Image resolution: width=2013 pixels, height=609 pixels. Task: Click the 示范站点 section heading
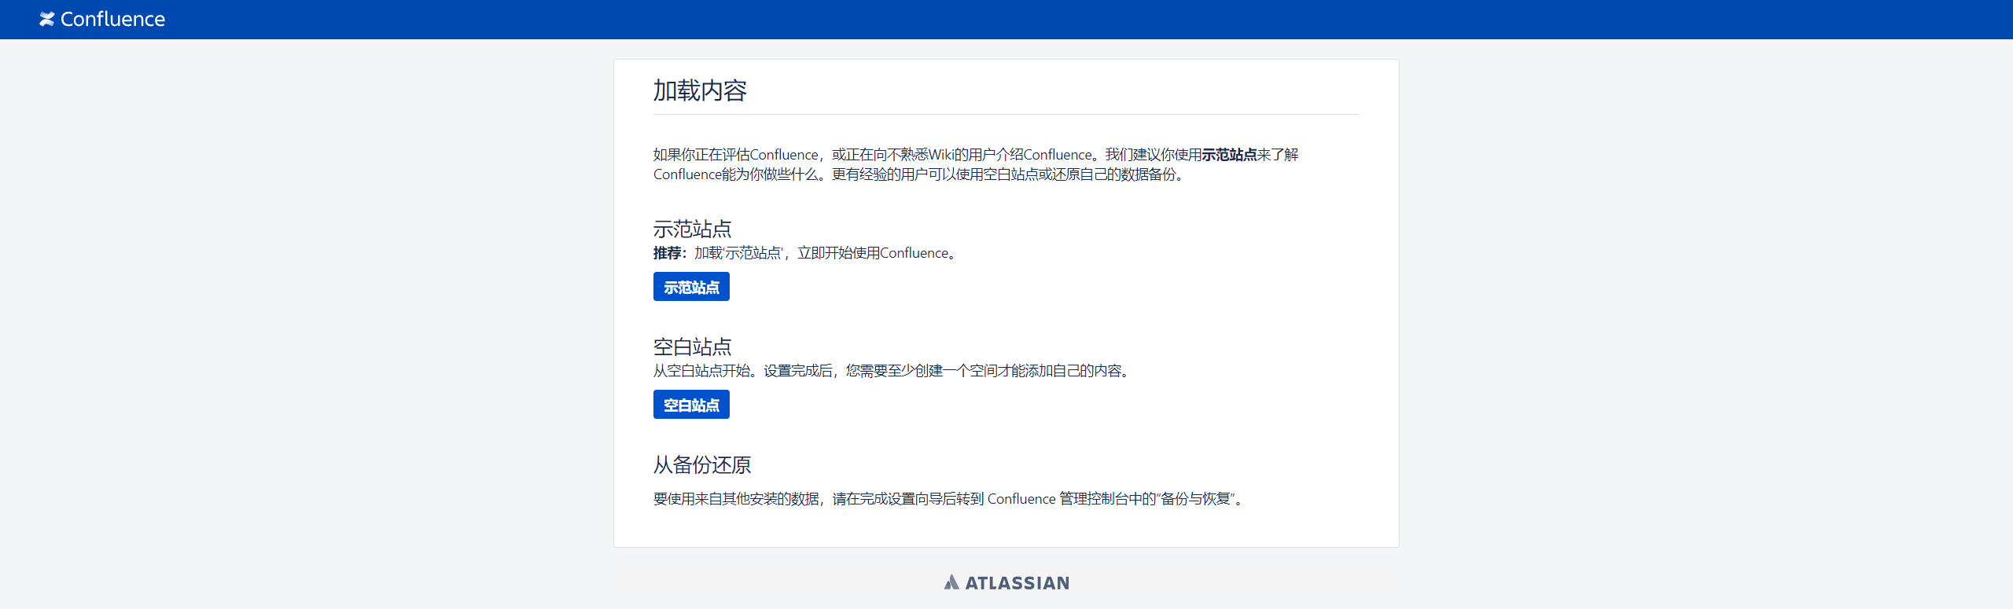point(692,229)
